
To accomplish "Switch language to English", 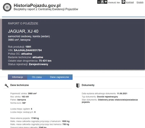I will coord(140,2).
